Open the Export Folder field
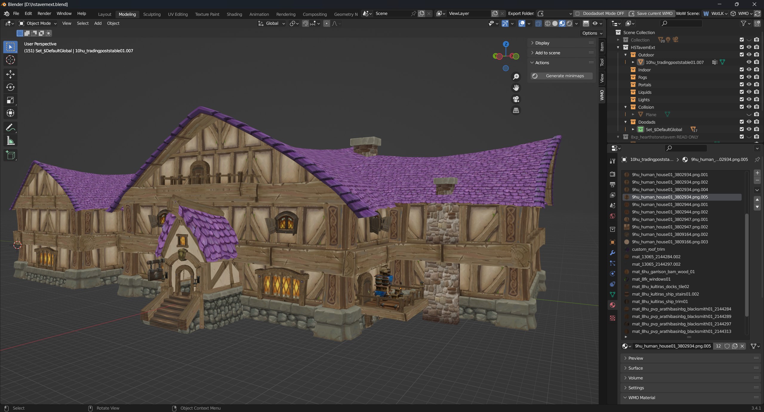Viewport: 764px width, 412px height. pos(554,13)
